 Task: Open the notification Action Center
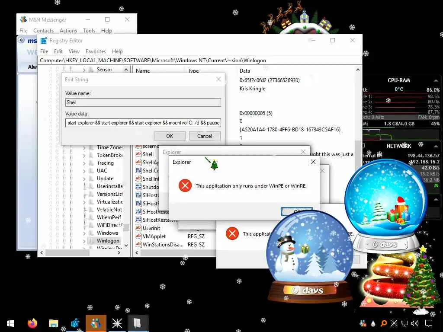(429, 323)
